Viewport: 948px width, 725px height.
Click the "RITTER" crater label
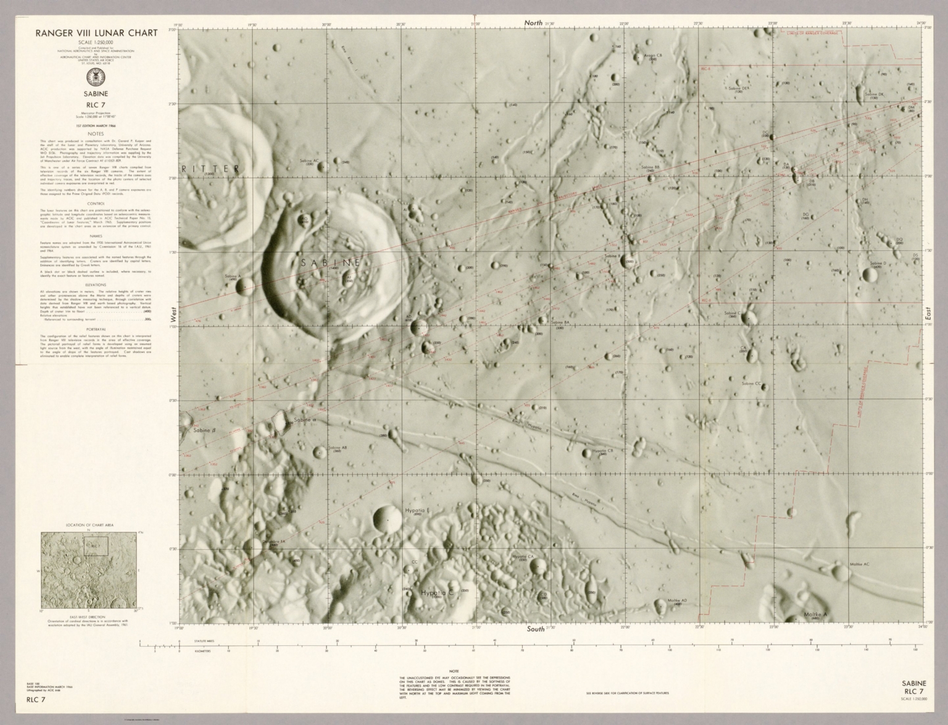210,169
